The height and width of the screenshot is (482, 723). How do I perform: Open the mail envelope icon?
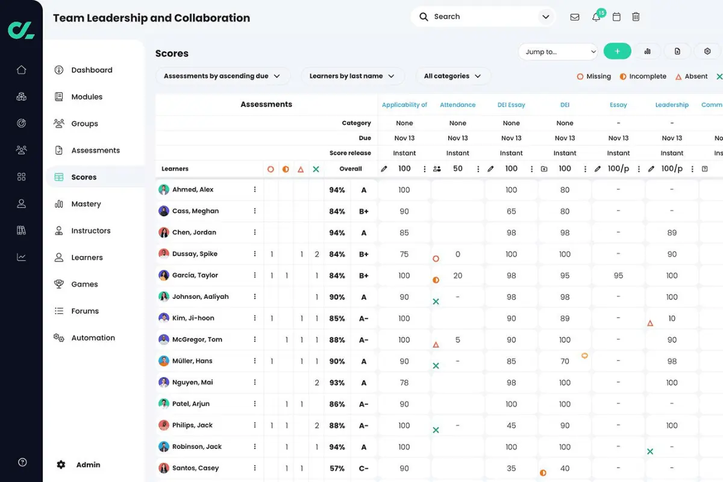point(575,17)
